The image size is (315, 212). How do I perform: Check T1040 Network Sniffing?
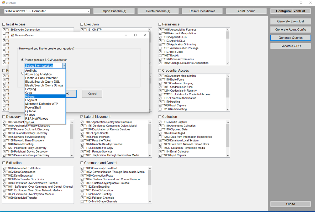(4, 144)
